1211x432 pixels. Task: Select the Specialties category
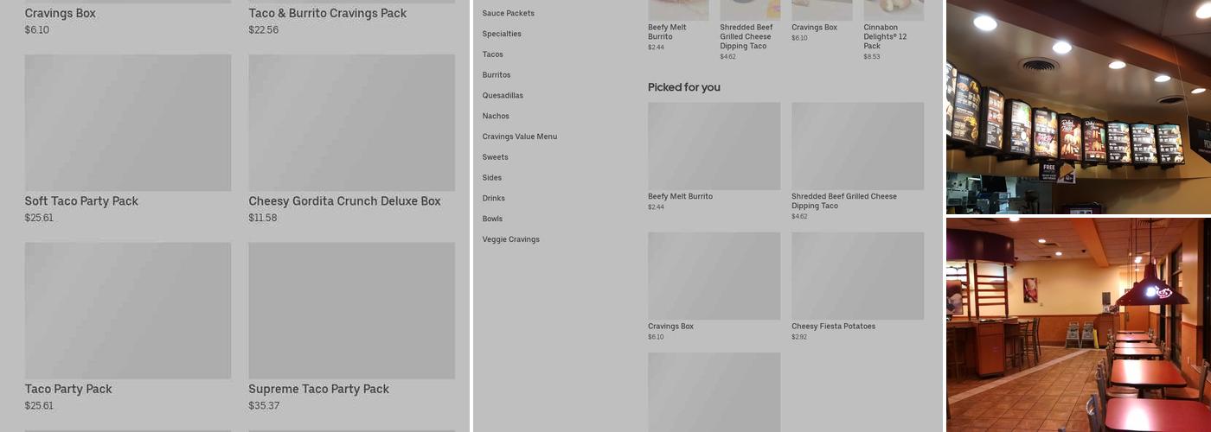point(502,34)
